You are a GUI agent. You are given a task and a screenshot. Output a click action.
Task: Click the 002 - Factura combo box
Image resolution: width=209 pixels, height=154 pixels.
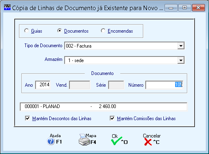pos(124,46)
